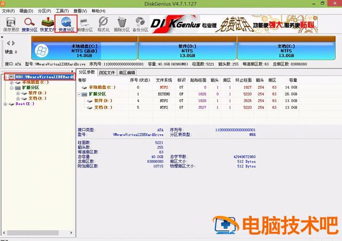The width and height of the screenshot is (342, 241).
Task: Click the ID (标识) column header
Action: 181,80
